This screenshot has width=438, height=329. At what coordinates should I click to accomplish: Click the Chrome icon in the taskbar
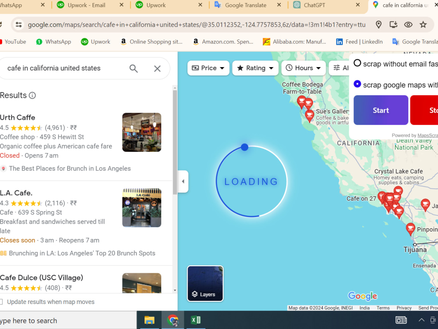173,320
